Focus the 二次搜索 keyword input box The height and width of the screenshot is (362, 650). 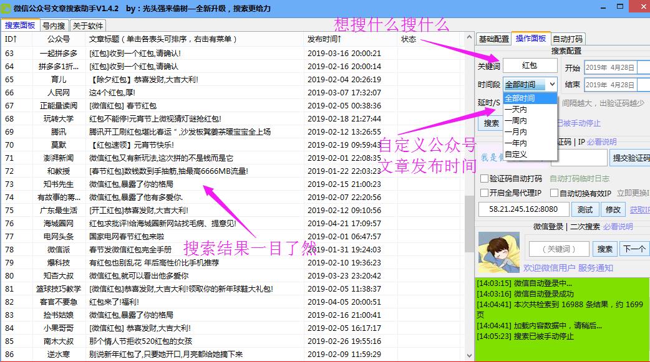(x=559, y=249)
